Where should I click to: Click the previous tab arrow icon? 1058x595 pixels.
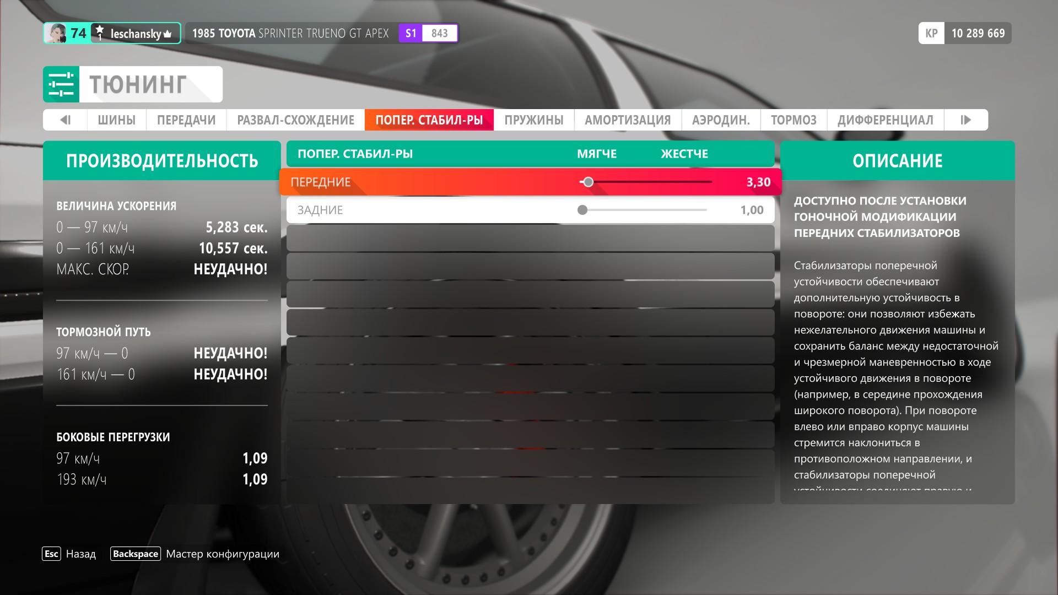(x=65, y=120)
